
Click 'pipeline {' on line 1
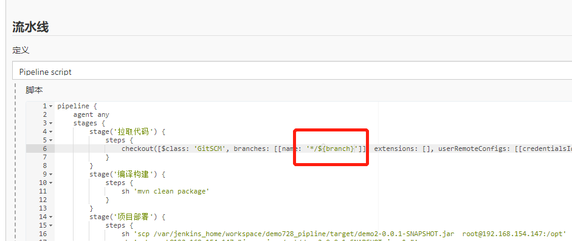point(77,107)
